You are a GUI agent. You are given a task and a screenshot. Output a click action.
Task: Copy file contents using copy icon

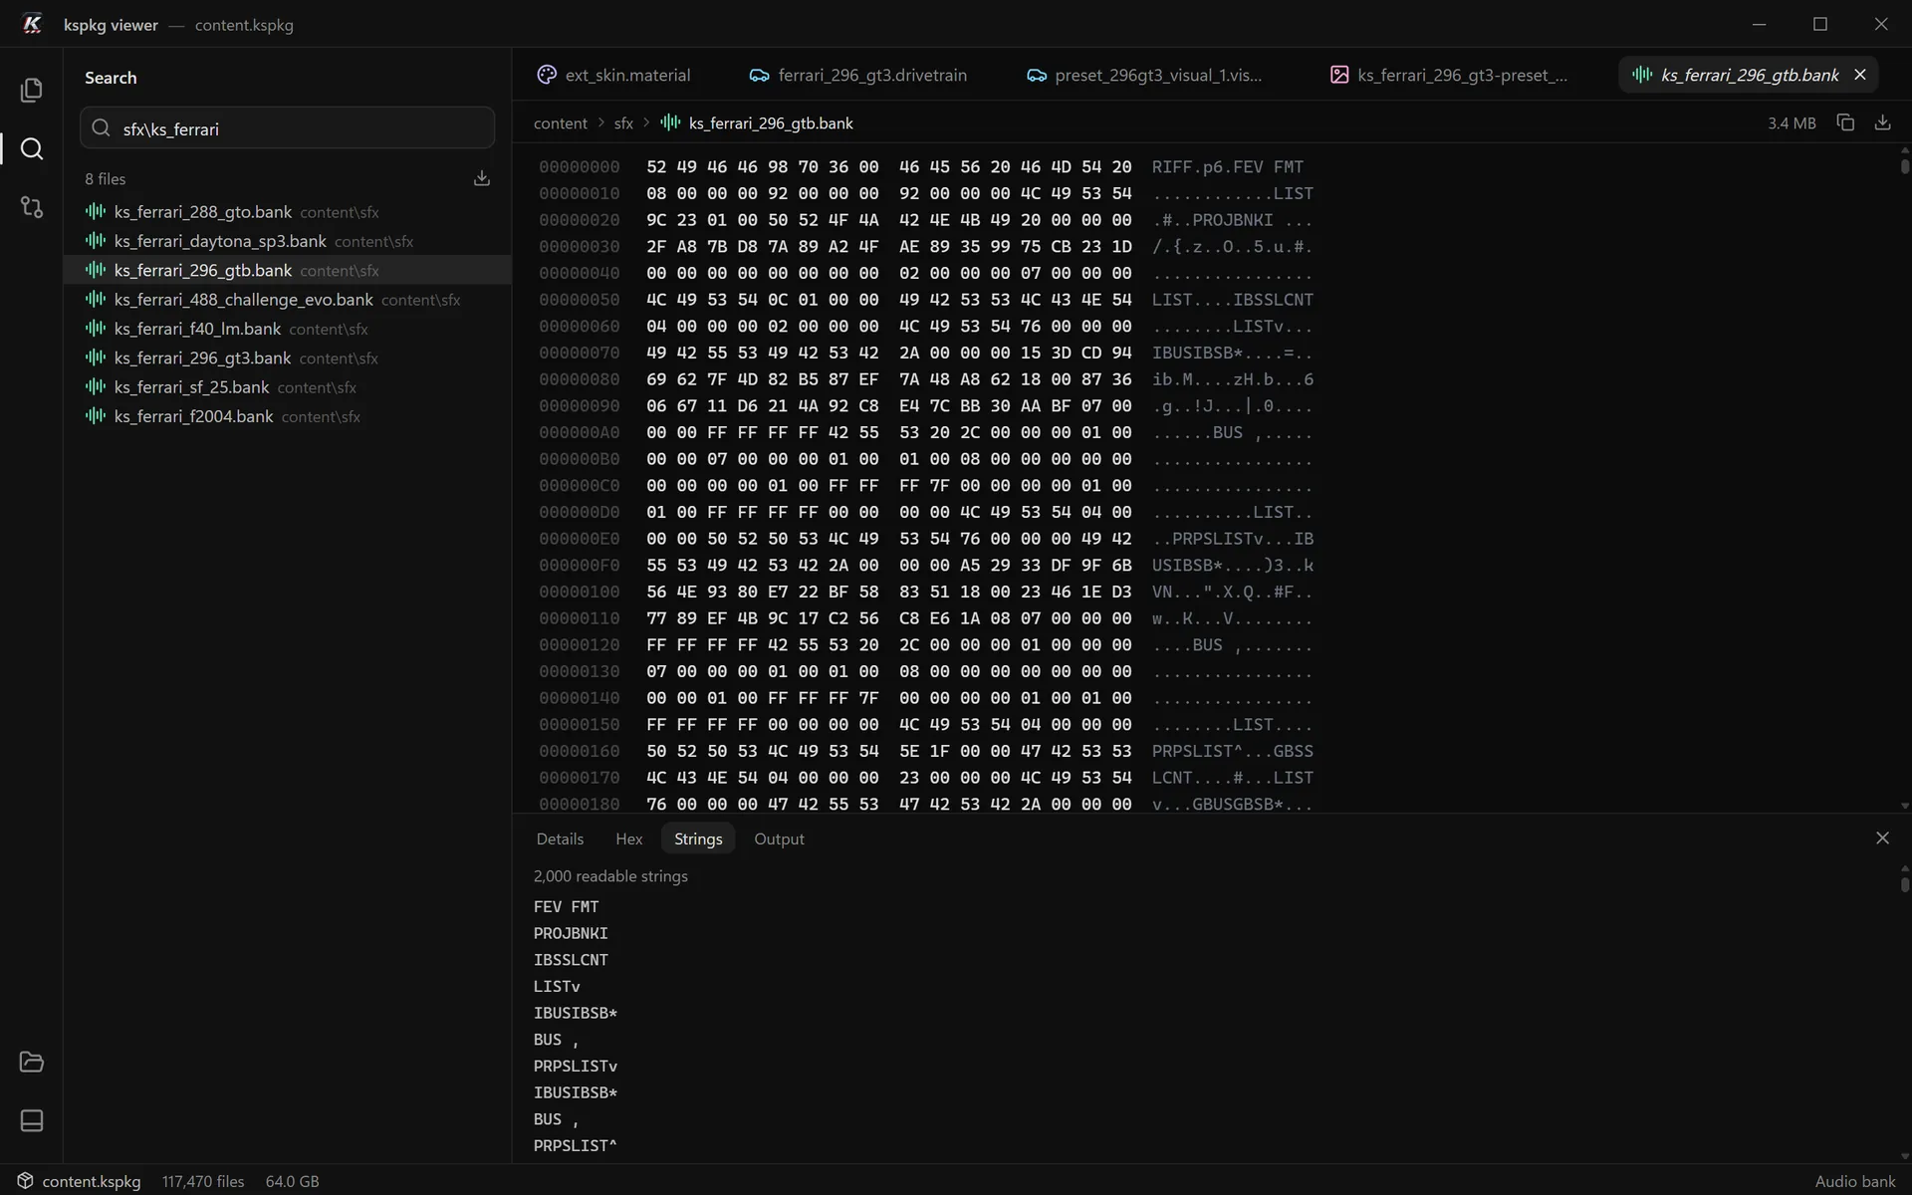coord(1845,122)
